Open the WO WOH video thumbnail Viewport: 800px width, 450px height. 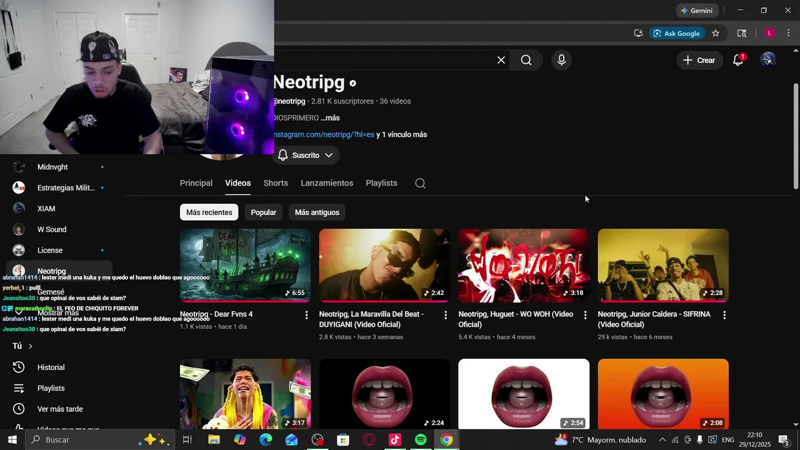[x=524, y=265]
